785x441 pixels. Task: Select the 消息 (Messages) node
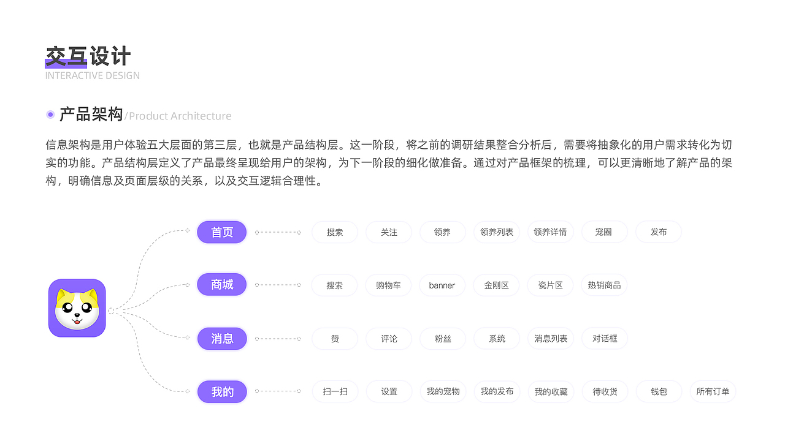[x=221, y=338]
